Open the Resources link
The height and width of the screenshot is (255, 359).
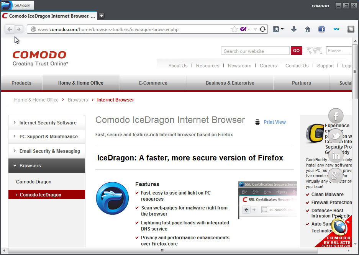pyautogui.click(x=208, y=65)
